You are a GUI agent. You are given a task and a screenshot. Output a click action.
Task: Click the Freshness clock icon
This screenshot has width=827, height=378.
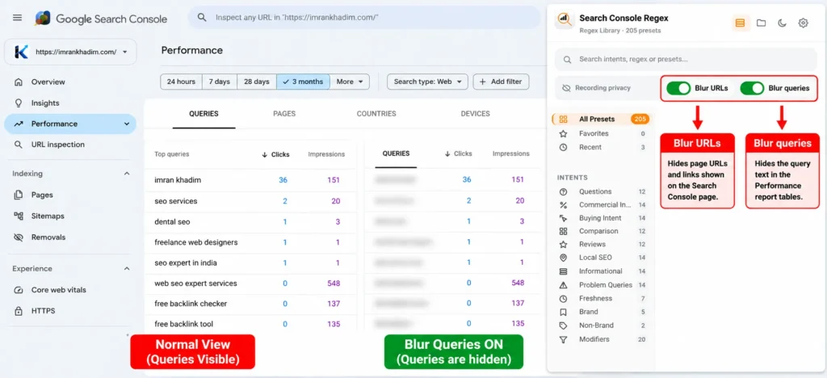563,298
